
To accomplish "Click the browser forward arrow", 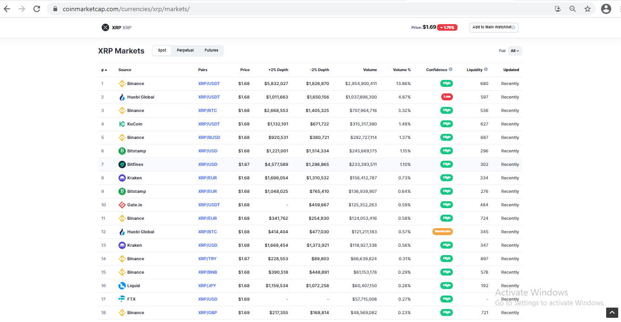I will (22, 9).
